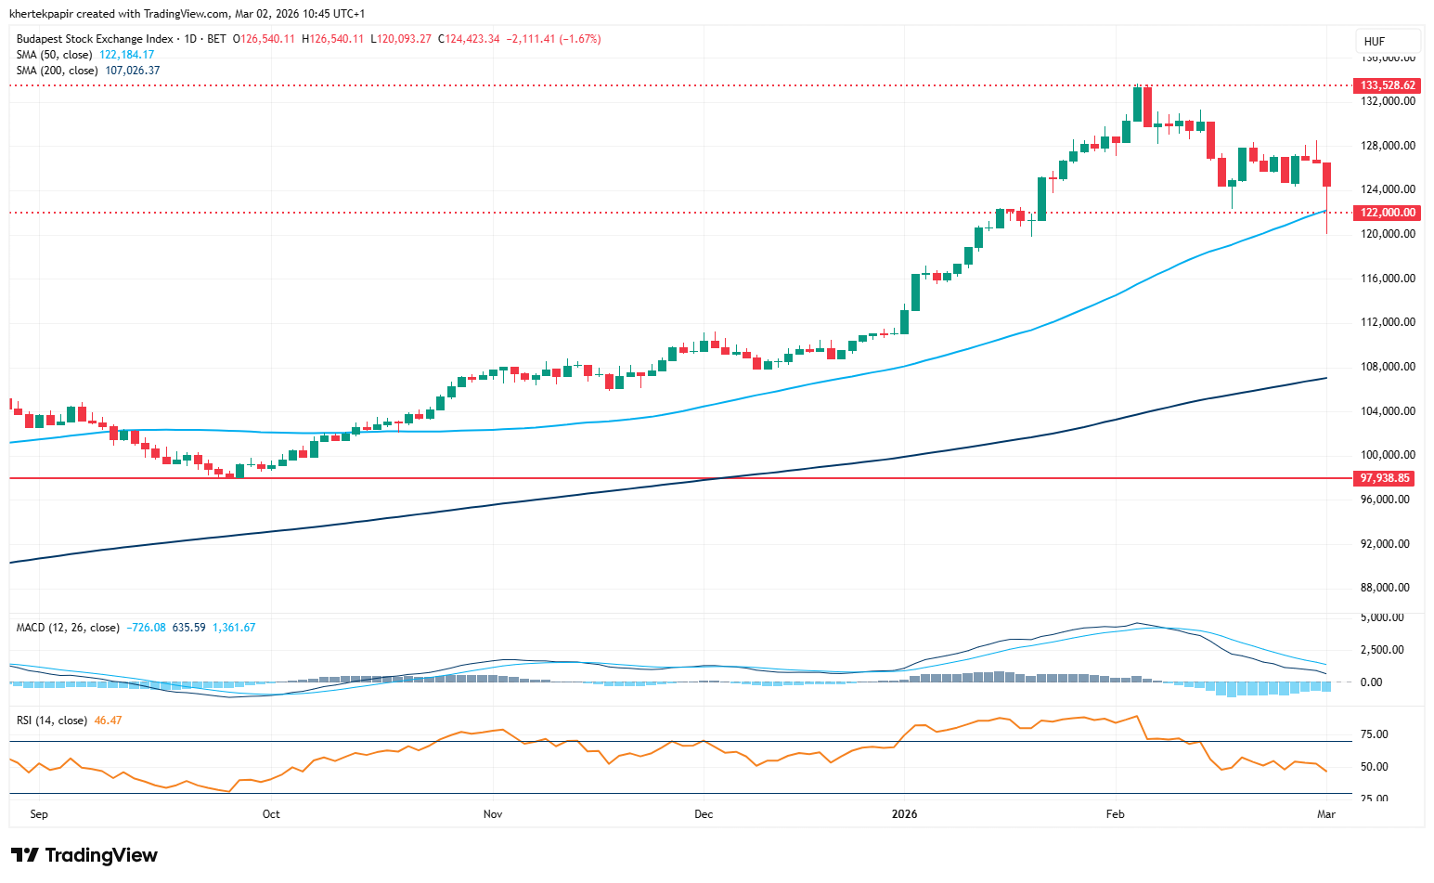Image resolution: width=1434 pixels, height=883 pixels.
Task: Click the Dec label on time axis
Action: pyautogui.click(x=704, y=814)
